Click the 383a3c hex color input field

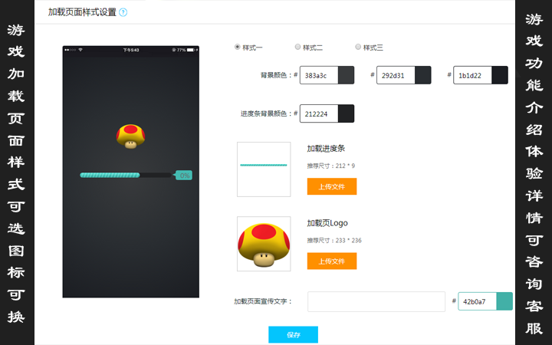(x=319, y=75)
